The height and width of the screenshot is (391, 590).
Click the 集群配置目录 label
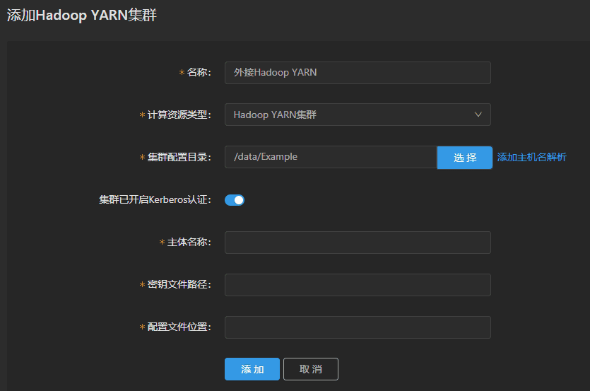[x=179, y=157]
